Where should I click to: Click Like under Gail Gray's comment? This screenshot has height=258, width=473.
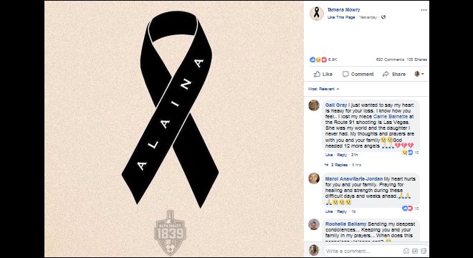point(329,155)
